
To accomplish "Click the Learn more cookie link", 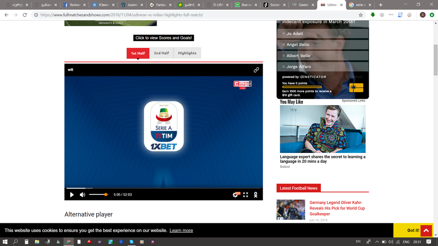I will [x=181, y=230].
